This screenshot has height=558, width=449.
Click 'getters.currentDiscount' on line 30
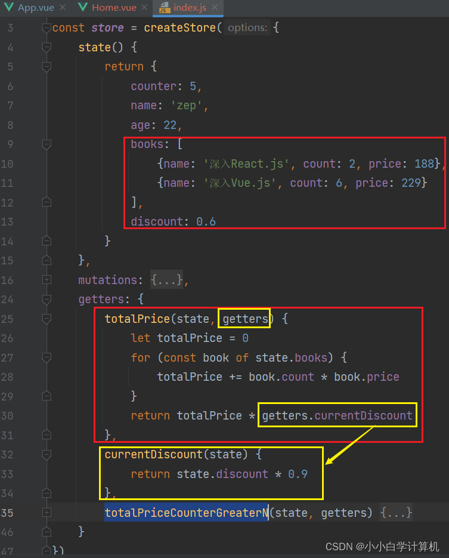pos(337,415)
